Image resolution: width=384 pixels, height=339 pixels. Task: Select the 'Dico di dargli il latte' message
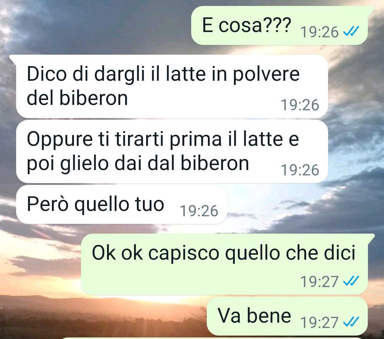(x=172, y=86)
